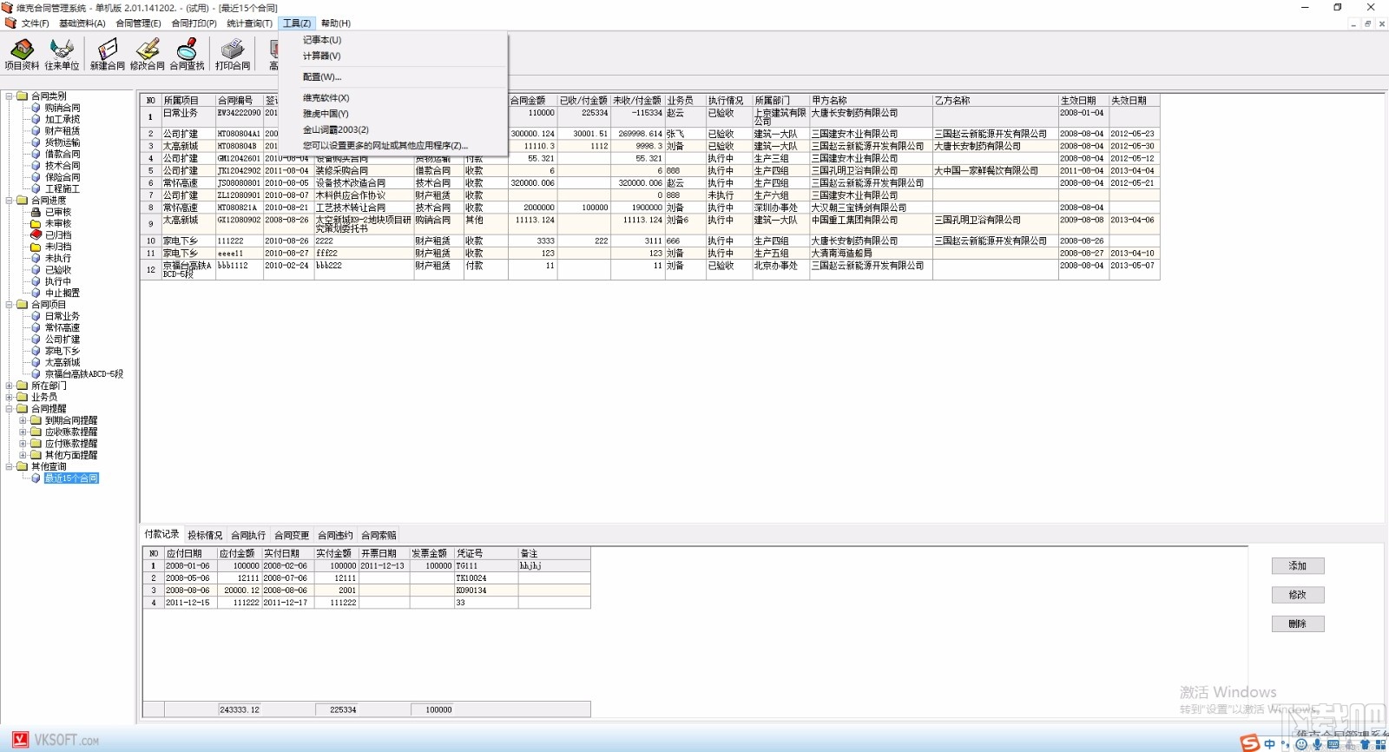
Task: Click 未归档 folder node
Action: coord(58,247)
